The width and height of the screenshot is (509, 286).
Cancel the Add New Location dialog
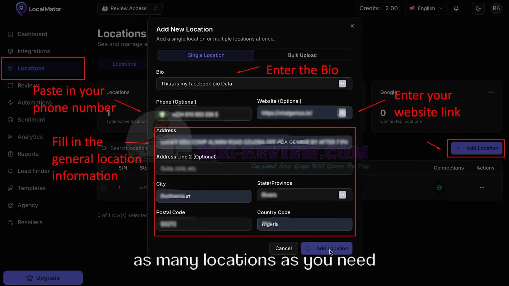tap(283, 248)
